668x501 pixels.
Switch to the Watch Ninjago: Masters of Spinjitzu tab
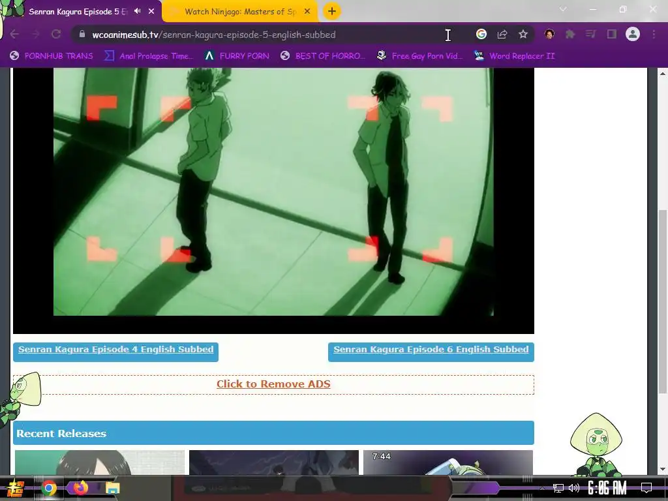point(241,12)
